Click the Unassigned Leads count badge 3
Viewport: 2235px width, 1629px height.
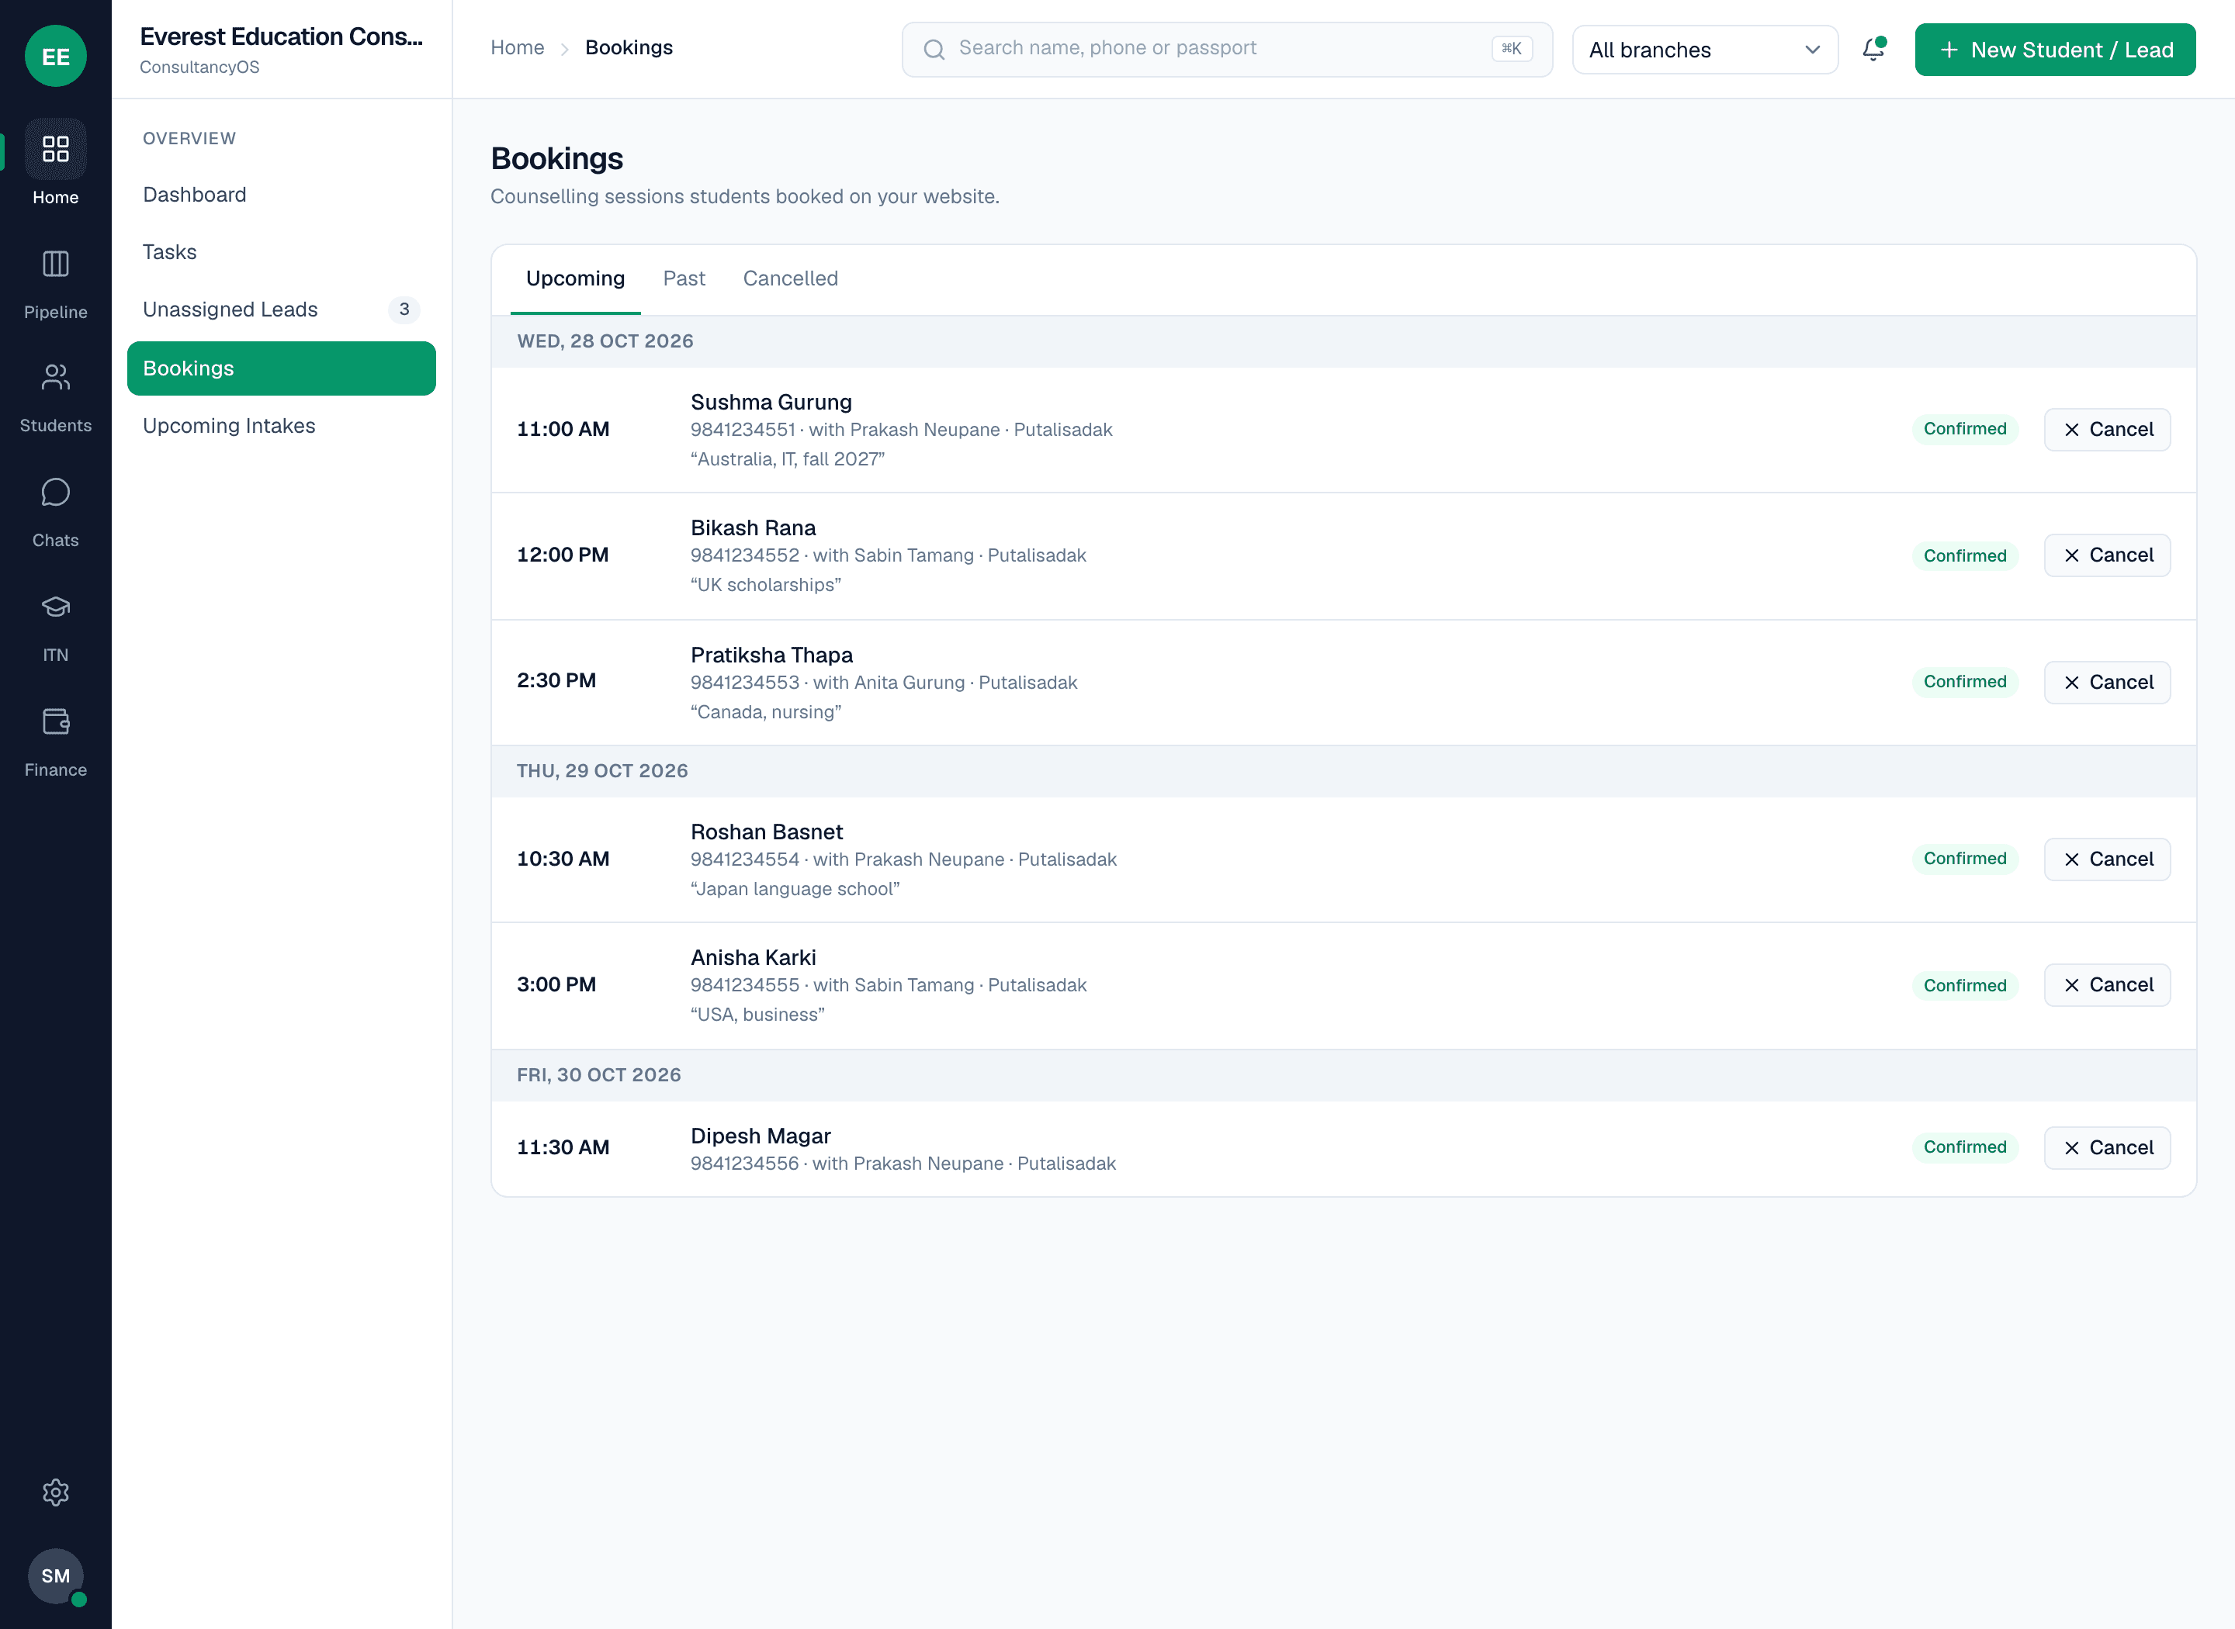[404, 310]
